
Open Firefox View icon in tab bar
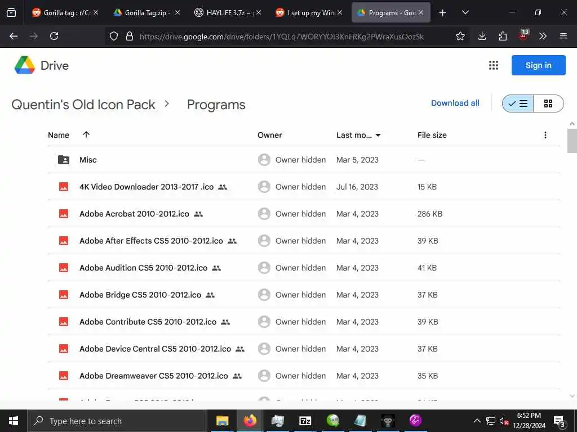pyautogui.click(x=11, y=12)
